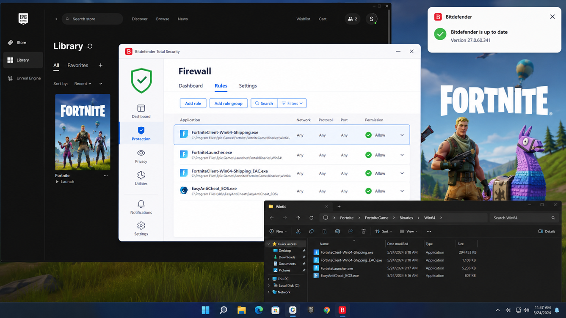
Task: Click Rename icon in File Explorer toolbar
Action: click(x=337, y=231)
